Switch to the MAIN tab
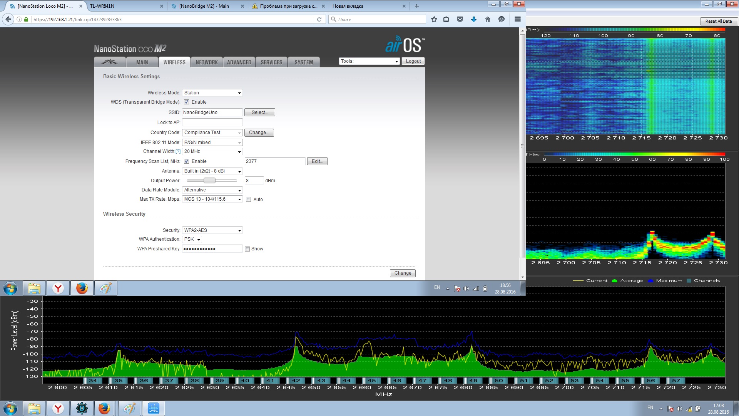The width and height of the screenshot is (739, 416). [142, 62]
